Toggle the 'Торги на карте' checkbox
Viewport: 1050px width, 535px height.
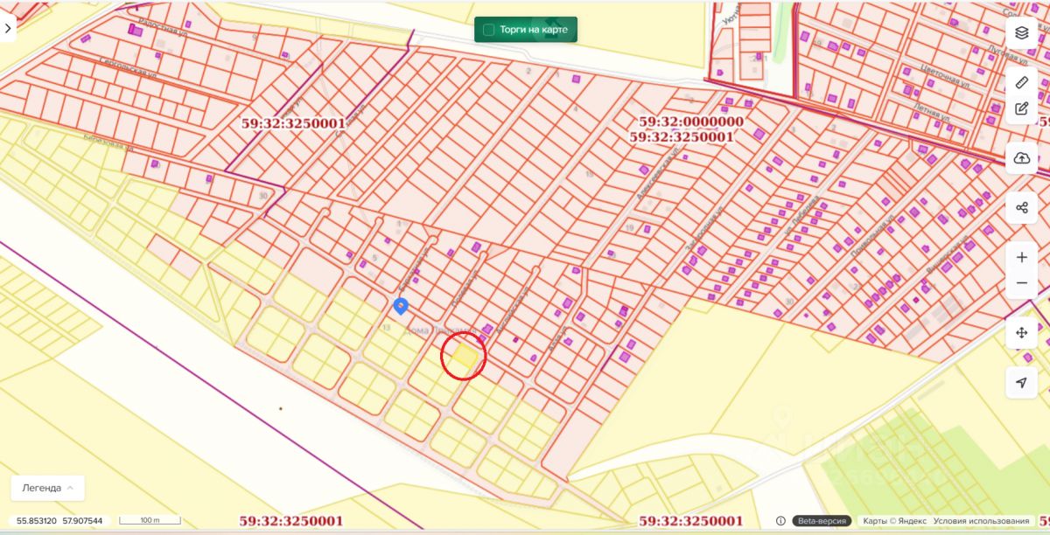489,30
